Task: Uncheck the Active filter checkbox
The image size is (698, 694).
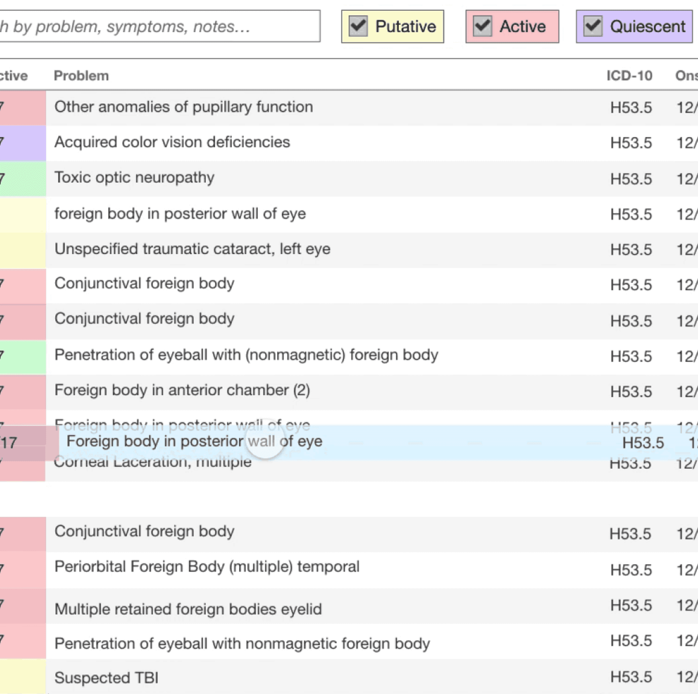Action: [482, 26]
